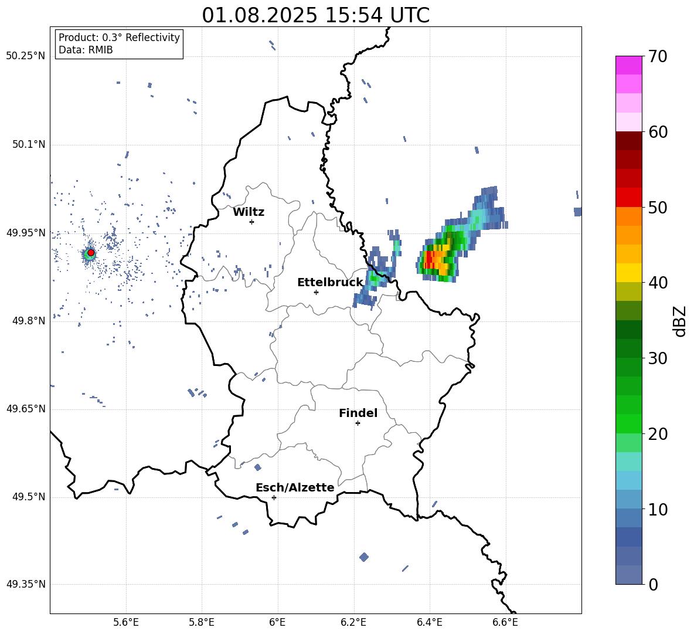The height and width of the screenshot is (634, 694).
Task: Click the 5.6°E longitude label
Action: point(126,622)
